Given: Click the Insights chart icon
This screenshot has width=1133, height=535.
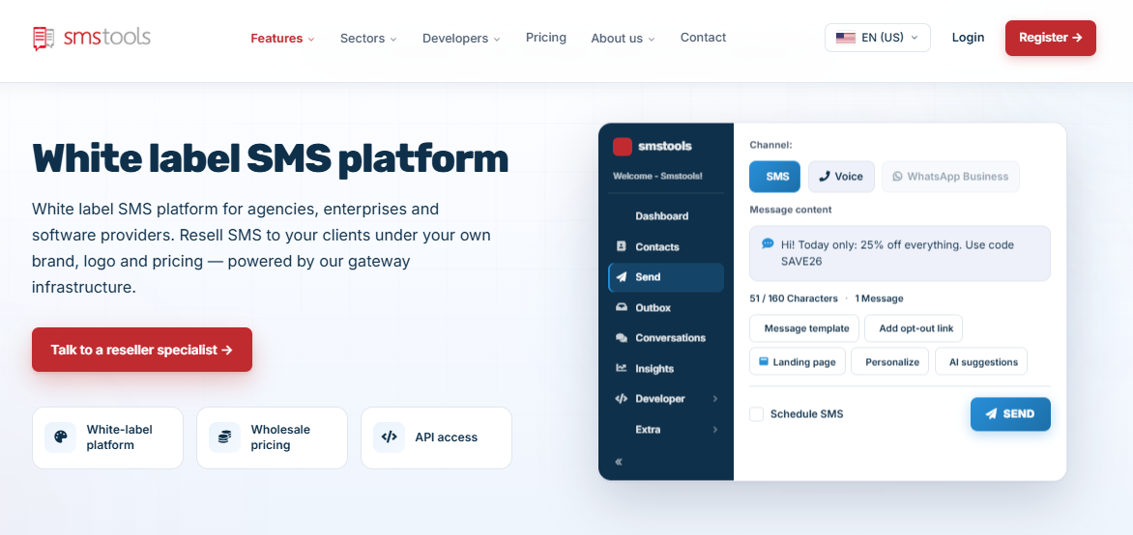Looking at the screenshot, I should click(x=621, y=368).
